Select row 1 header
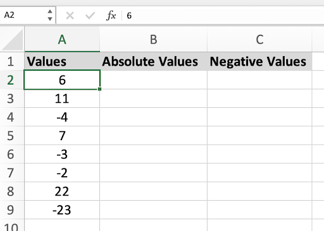The image size is (324, 231). pos(12,61)
